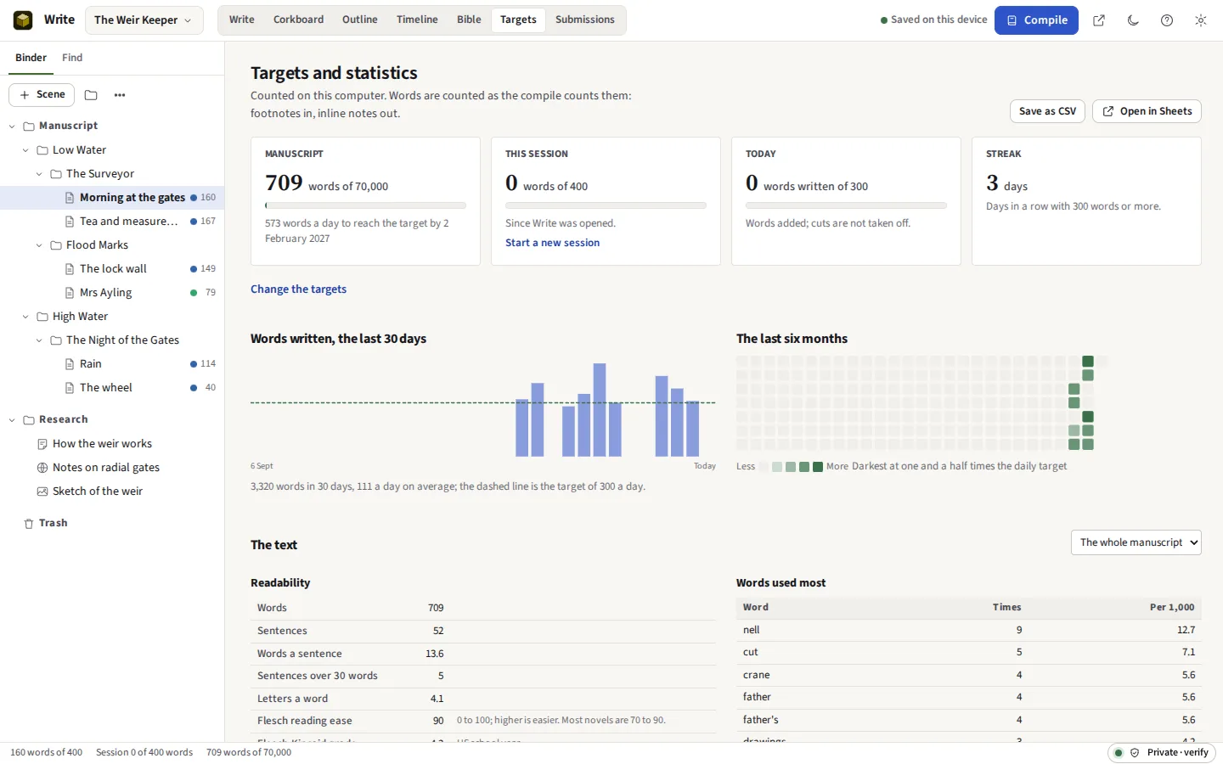Click the image icon for Sketch of the weir
Viewport: 1223px width, 764px height.
coord(42,492)
